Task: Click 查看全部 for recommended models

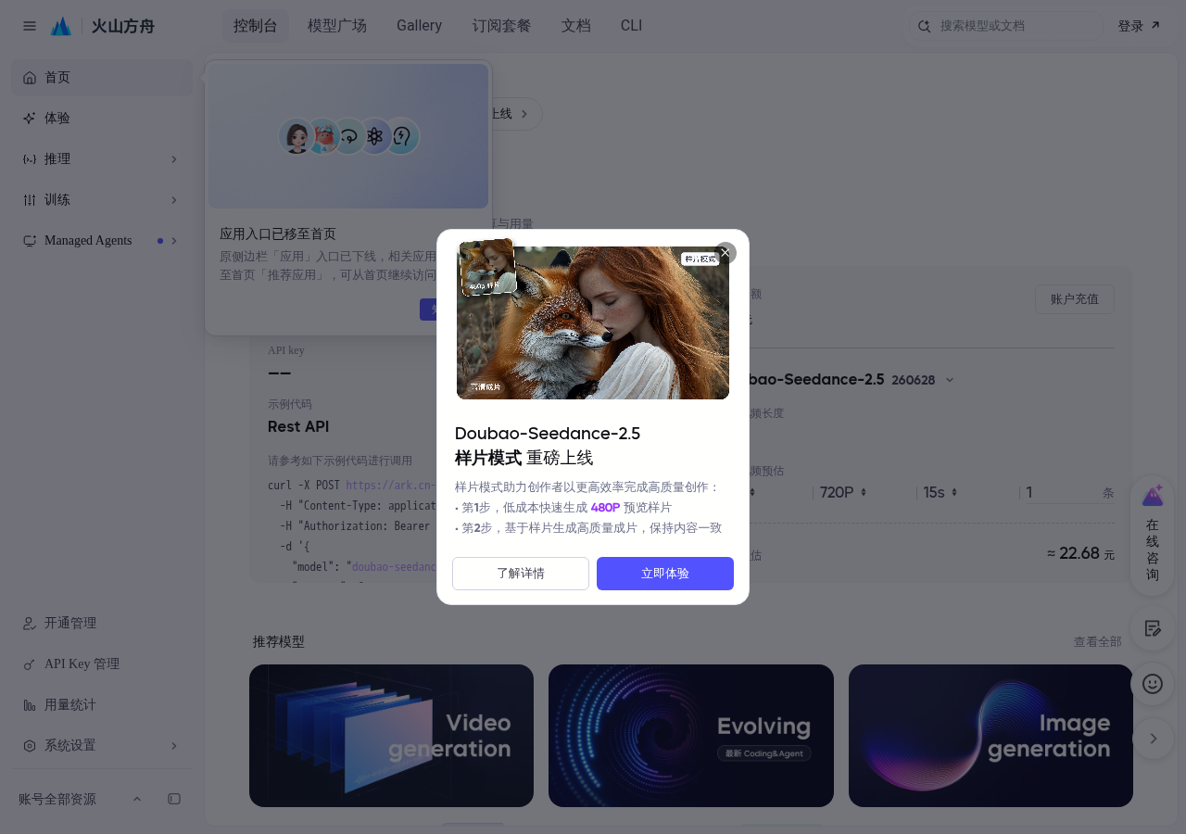Action: (x=1098, y=642)
